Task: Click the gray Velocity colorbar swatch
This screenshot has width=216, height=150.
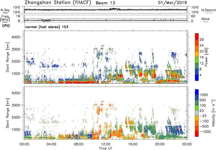Action: 197,113
